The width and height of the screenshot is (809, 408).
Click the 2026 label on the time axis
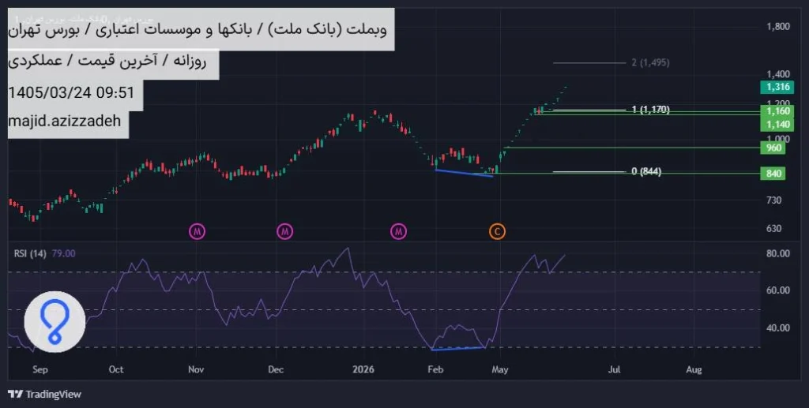[x=363, y=369]
